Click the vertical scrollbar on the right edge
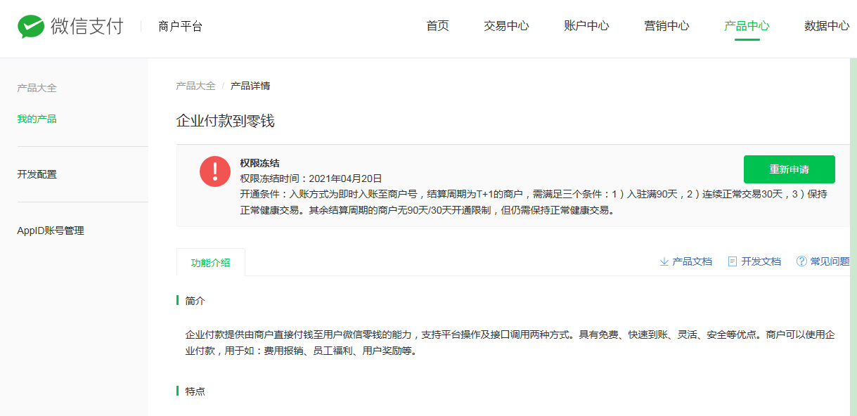 click(x=853, y=237)
